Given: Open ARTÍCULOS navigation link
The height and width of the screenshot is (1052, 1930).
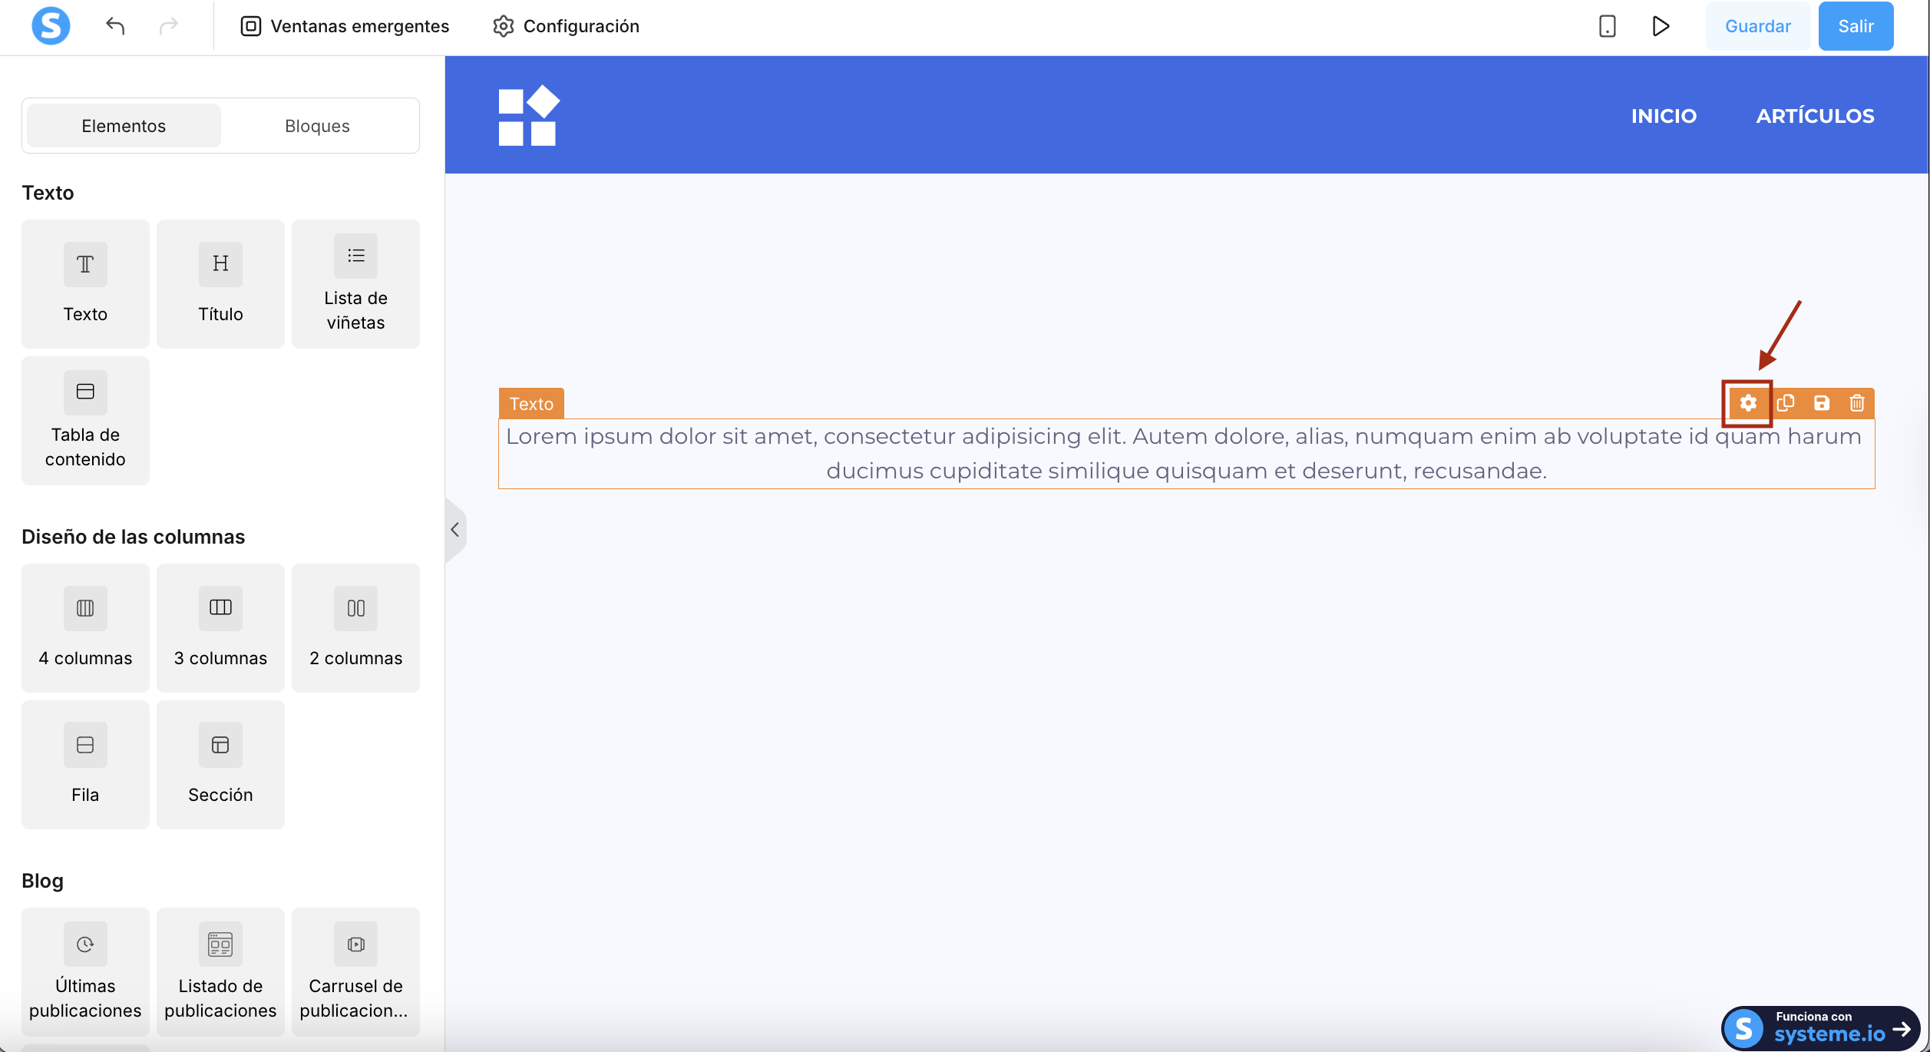Looking at the screenshot, I should coord(1814,116).
